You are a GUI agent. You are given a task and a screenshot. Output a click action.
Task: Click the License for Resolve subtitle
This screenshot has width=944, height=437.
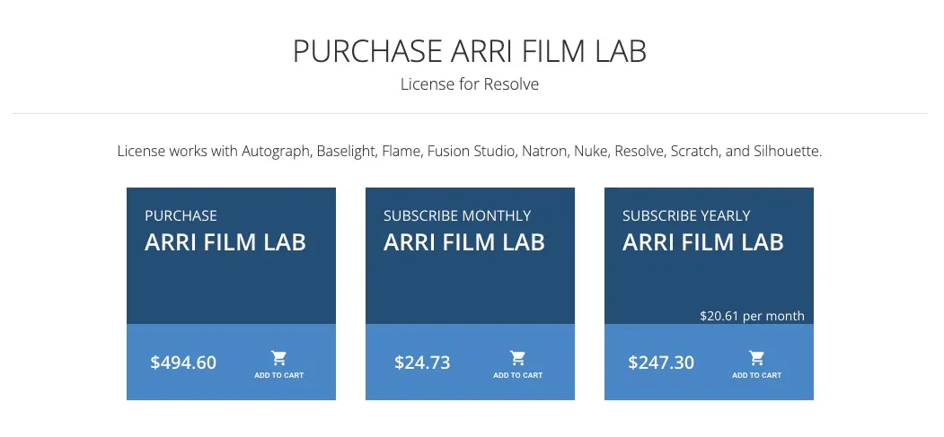pos(470,85)
